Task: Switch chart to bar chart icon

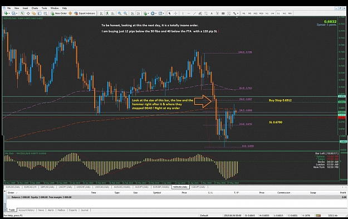Action: (x=101, y=13)
